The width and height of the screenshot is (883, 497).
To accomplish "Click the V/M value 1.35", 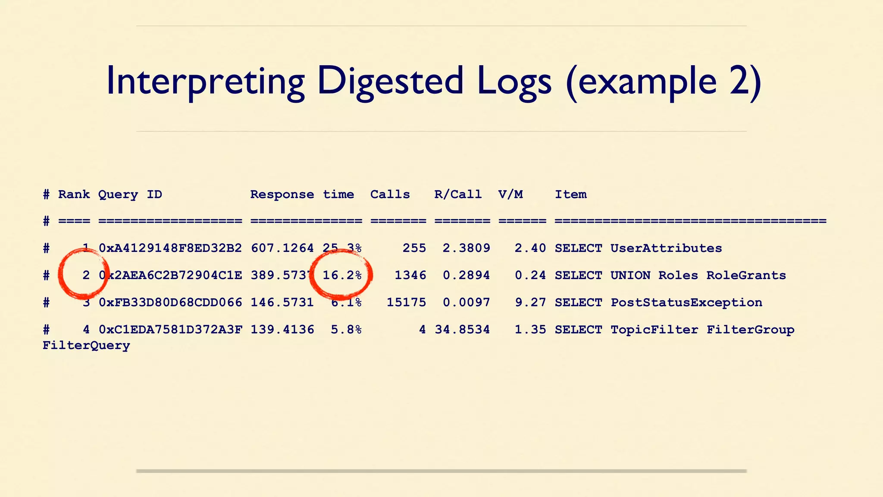I will [530, 330].
